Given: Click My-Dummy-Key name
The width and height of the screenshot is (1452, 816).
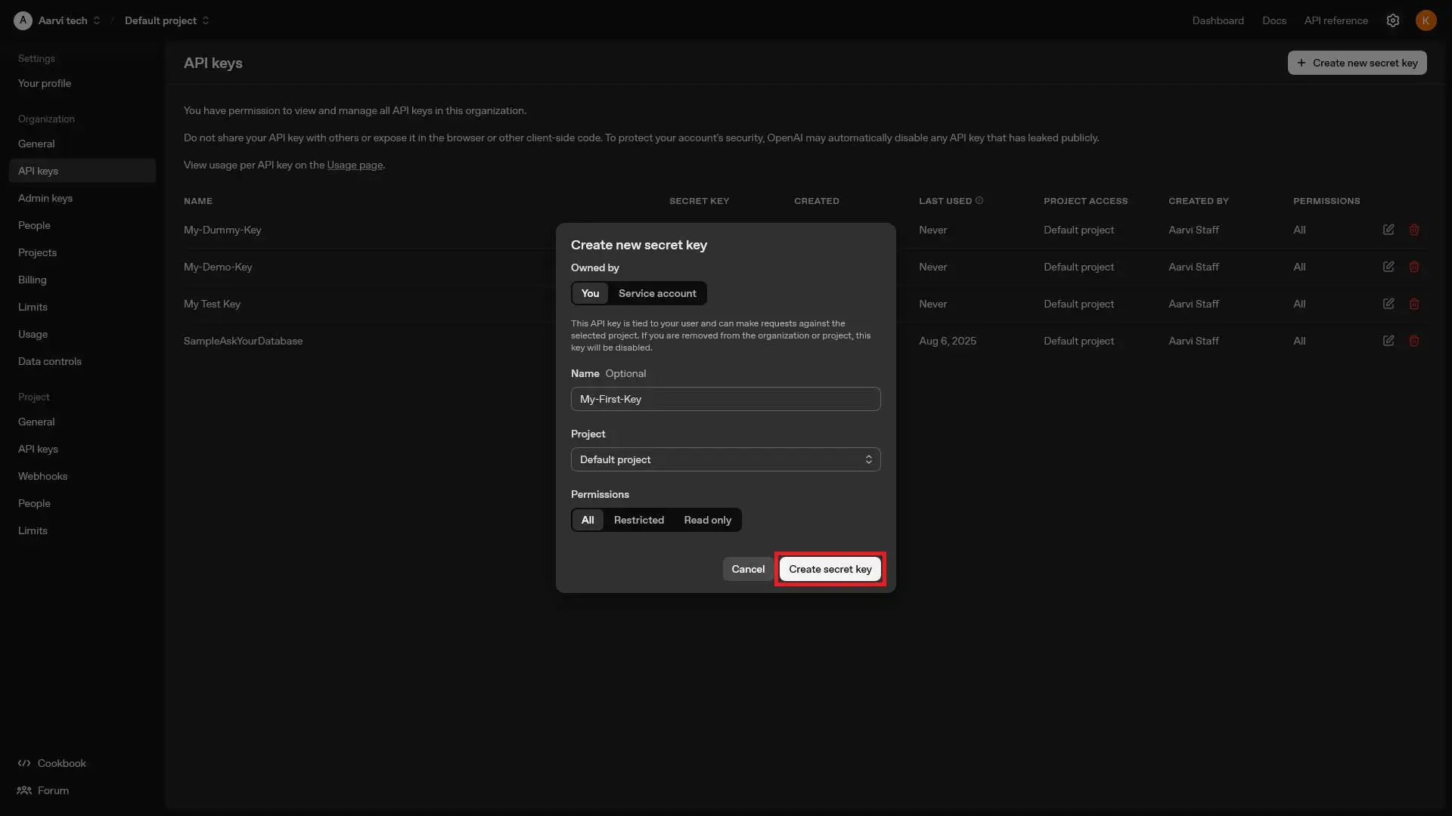Looking at the screenshot, I should (222, 230).
